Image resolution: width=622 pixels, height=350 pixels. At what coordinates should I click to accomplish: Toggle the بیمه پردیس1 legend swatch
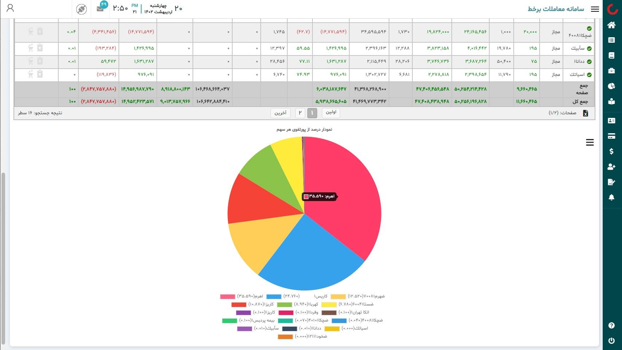point(230,321)
